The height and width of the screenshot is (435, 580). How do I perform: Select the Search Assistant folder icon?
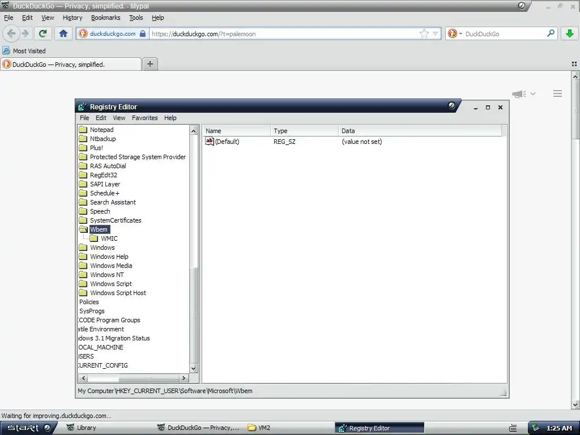click(x=83, y=202)
